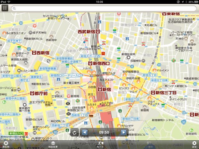The image size is (199, 149).
Task: Tap the 新宿警察署裏 intersection label
Action: [x=48, y=69]
